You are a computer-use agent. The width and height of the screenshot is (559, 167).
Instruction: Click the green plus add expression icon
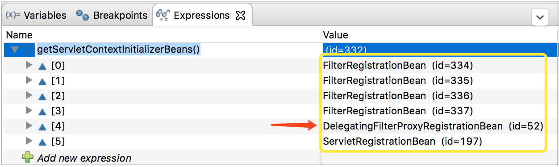[x=28, y=157]
